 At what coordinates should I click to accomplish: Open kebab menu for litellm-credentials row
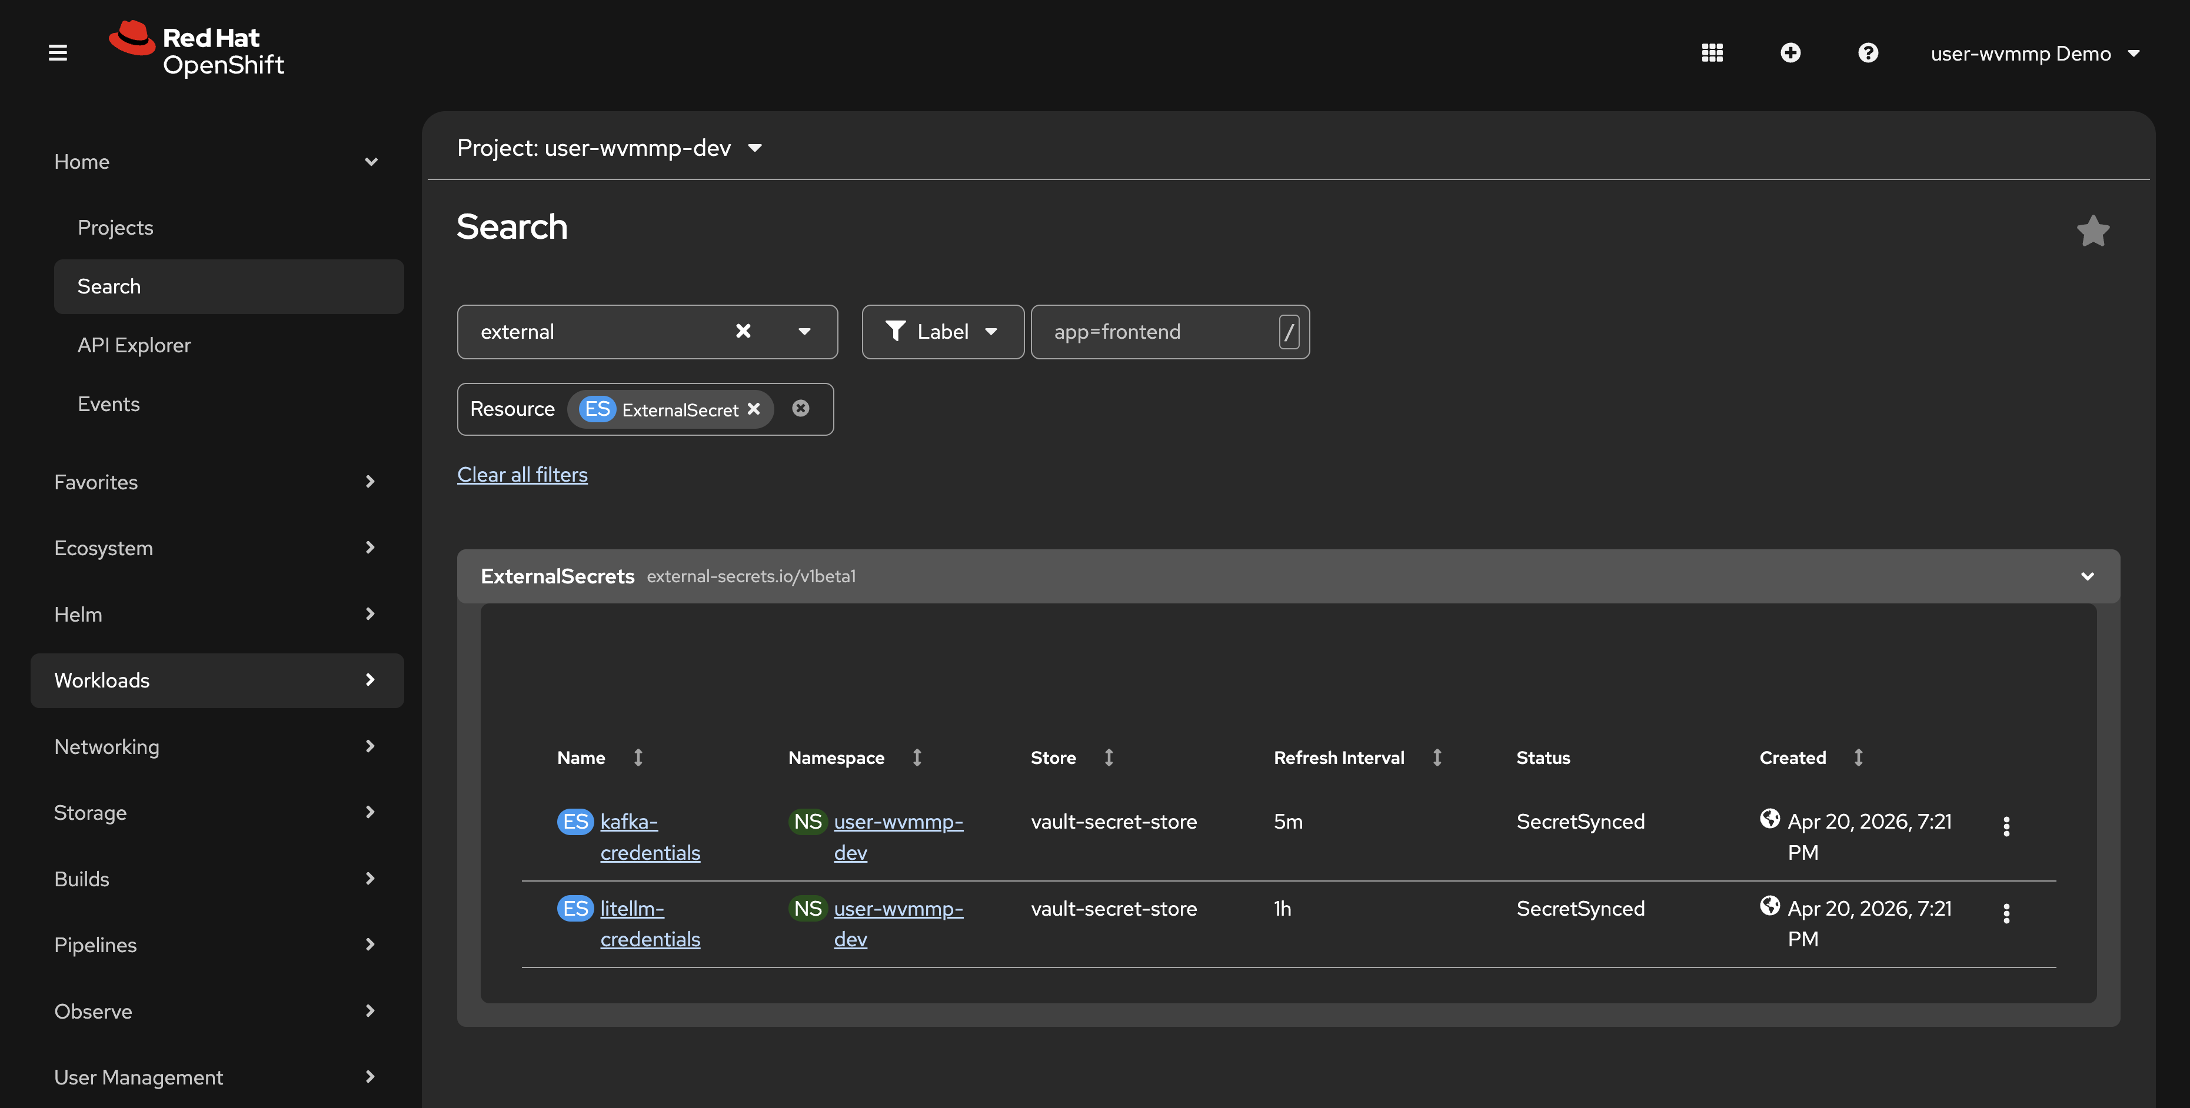pyautogui.click(x=2006, y=913)
